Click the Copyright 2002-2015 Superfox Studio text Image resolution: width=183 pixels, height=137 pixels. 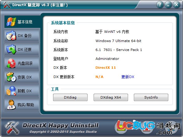63,132
